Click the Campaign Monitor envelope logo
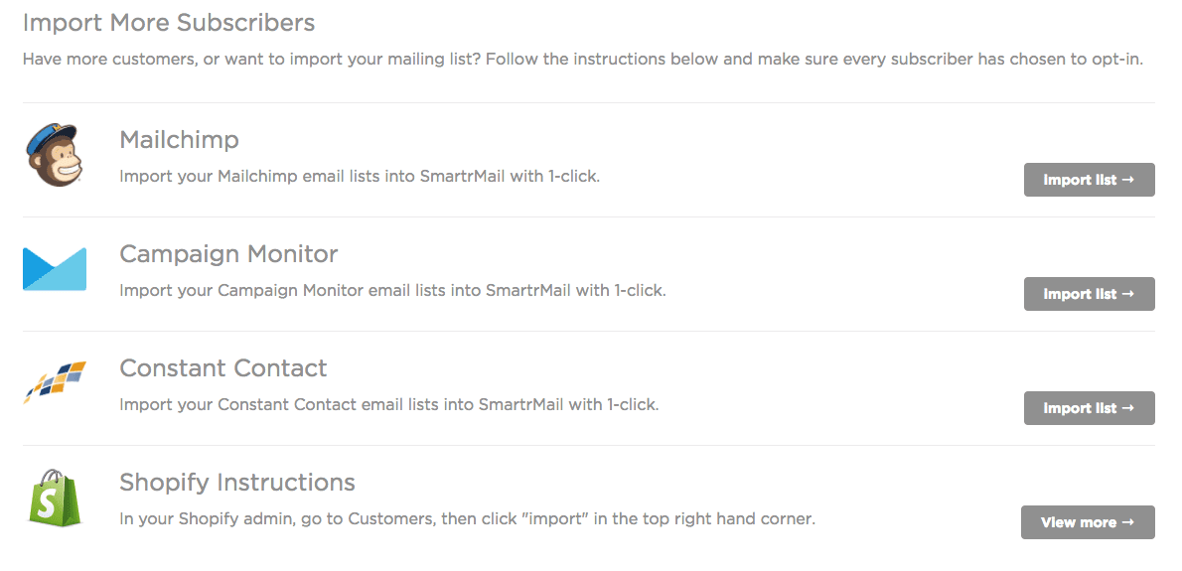The width and height of the screenshot is (1182, 571). [55, 269]
